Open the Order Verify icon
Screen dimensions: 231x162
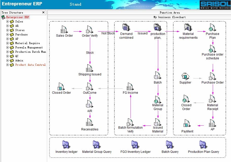point(90,29)
